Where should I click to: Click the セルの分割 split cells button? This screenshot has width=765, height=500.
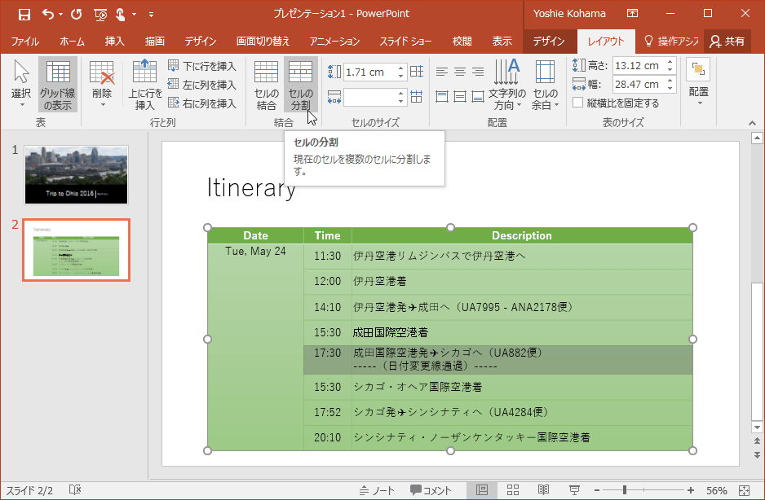tap(300, 85)
